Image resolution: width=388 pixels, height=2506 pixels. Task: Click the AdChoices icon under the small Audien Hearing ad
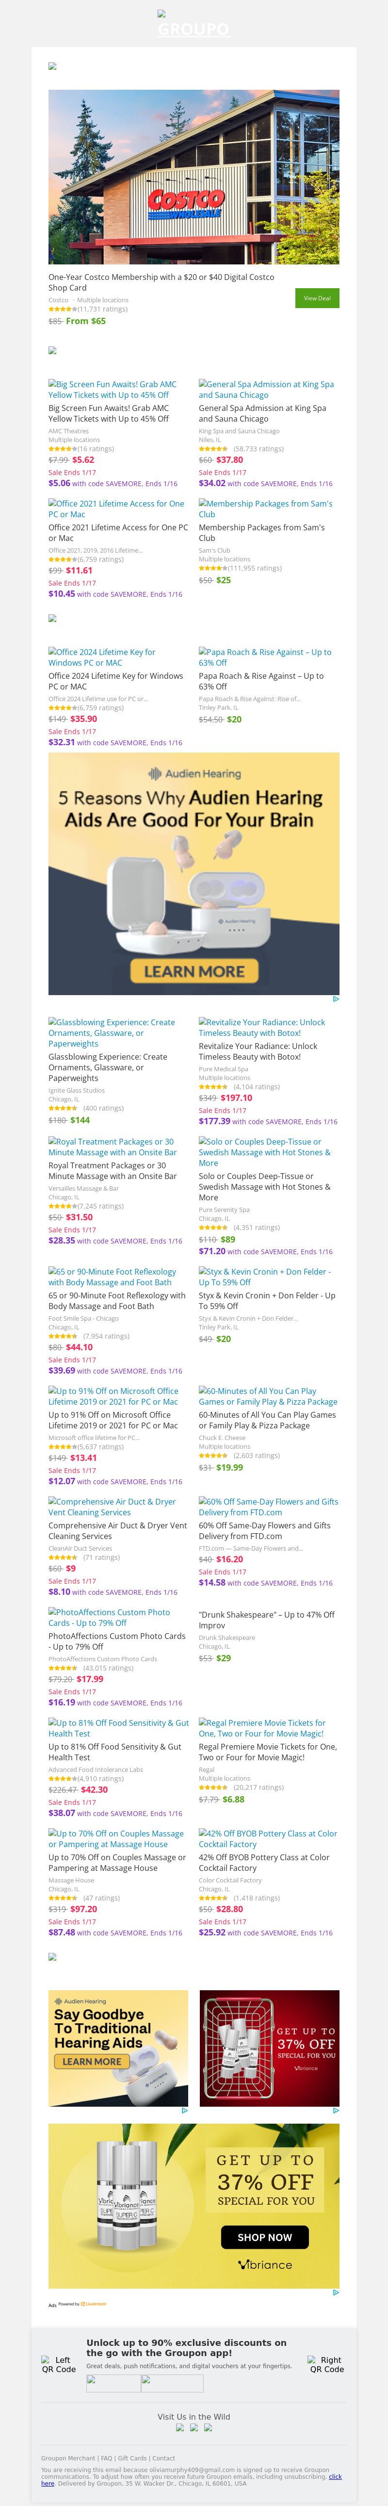coord(185,2110)
